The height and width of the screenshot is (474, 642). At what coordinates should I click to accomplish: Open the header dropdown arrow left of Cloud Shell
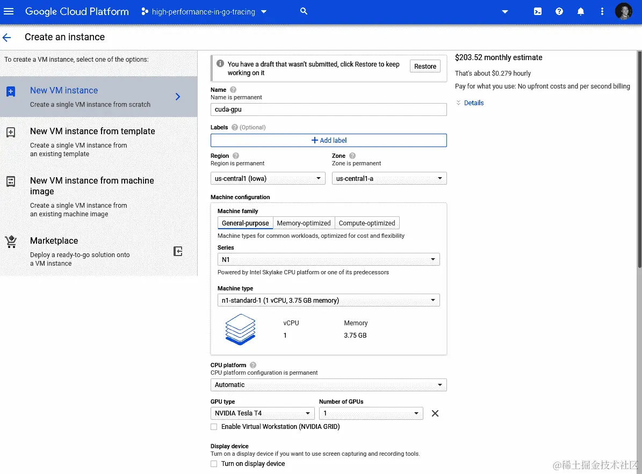[505, 12]
